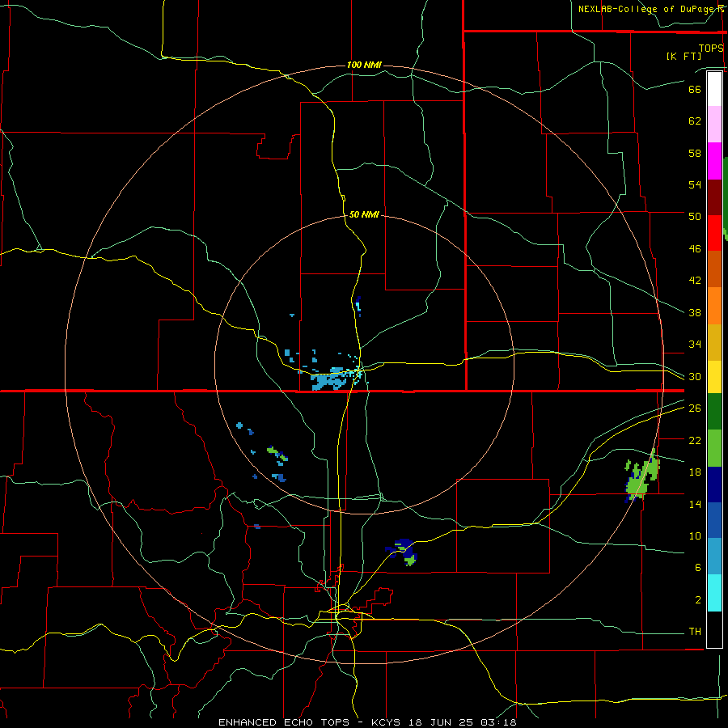Click the yellow legend swatch
The width and height of the screenshot is (728, 728).
[x=714, y=376]
